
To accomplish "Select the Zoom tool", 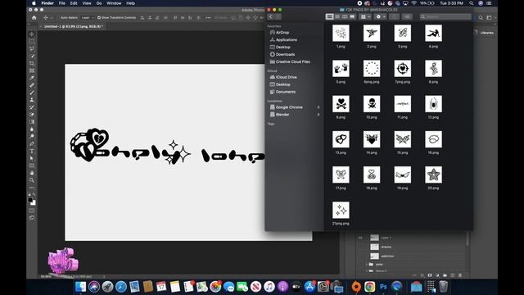I will (x=32, y=180).
